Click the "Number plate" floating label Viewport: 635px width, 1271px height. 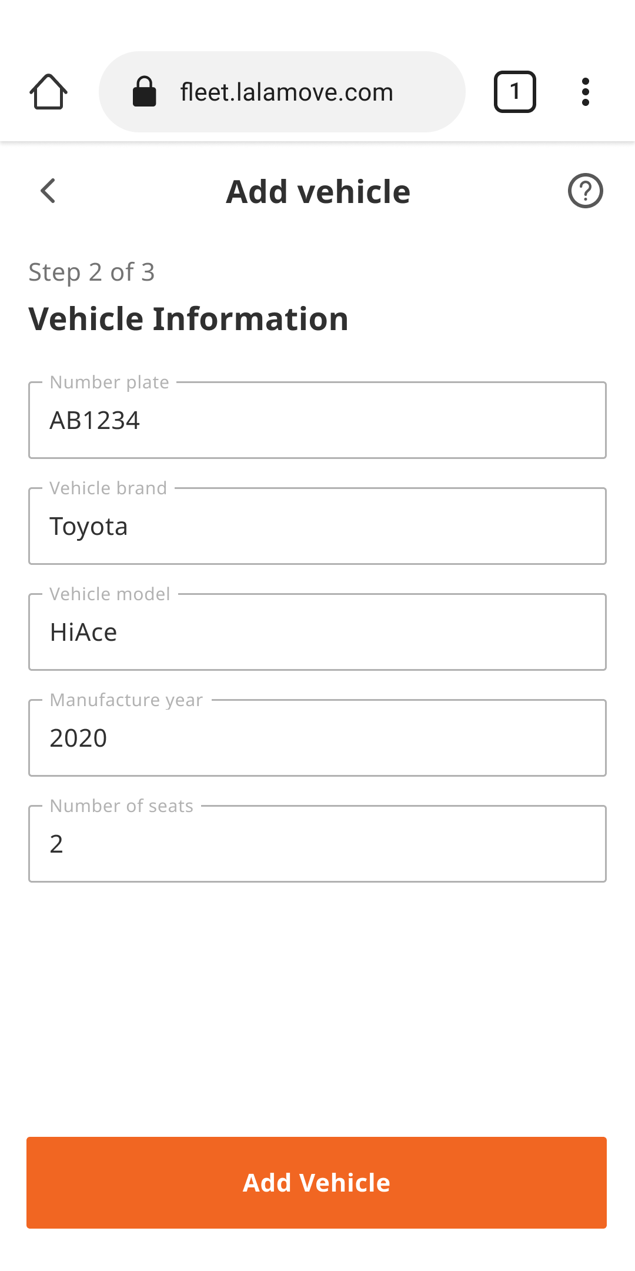(x=109, y=382)
